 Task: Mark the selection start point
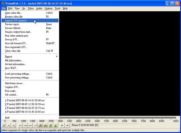pyautogui.click(x=62, y=125)
